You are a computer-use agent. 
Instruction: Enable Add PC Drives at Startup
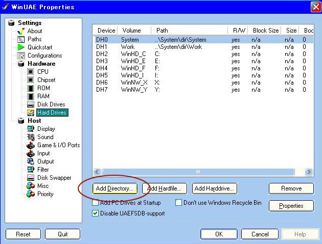(x=95, y=203)
